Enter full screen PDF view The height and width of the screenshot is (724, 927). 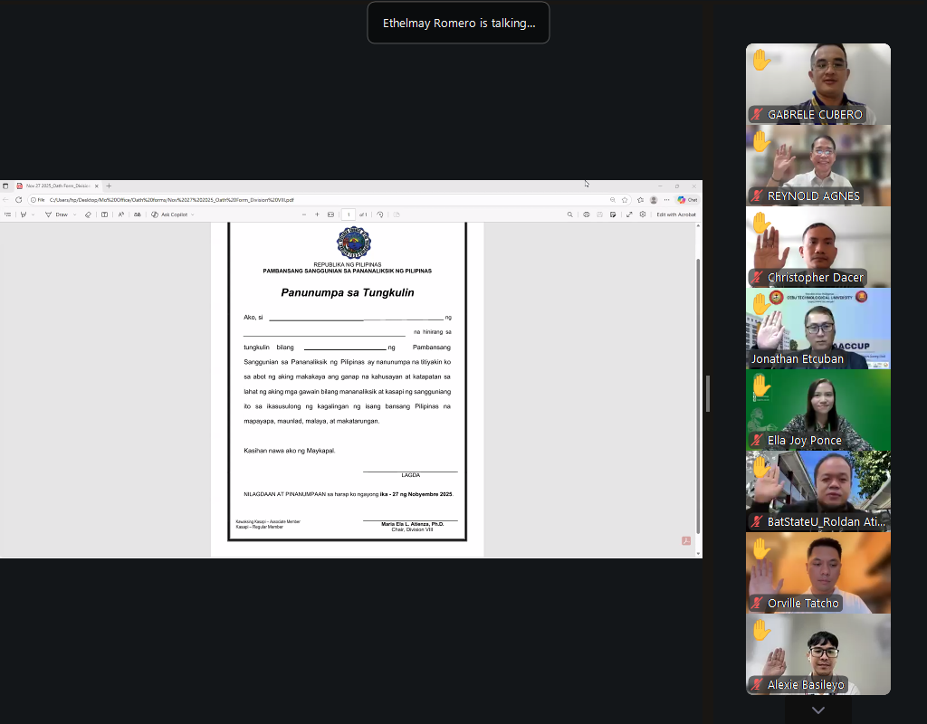click(629, 214)
